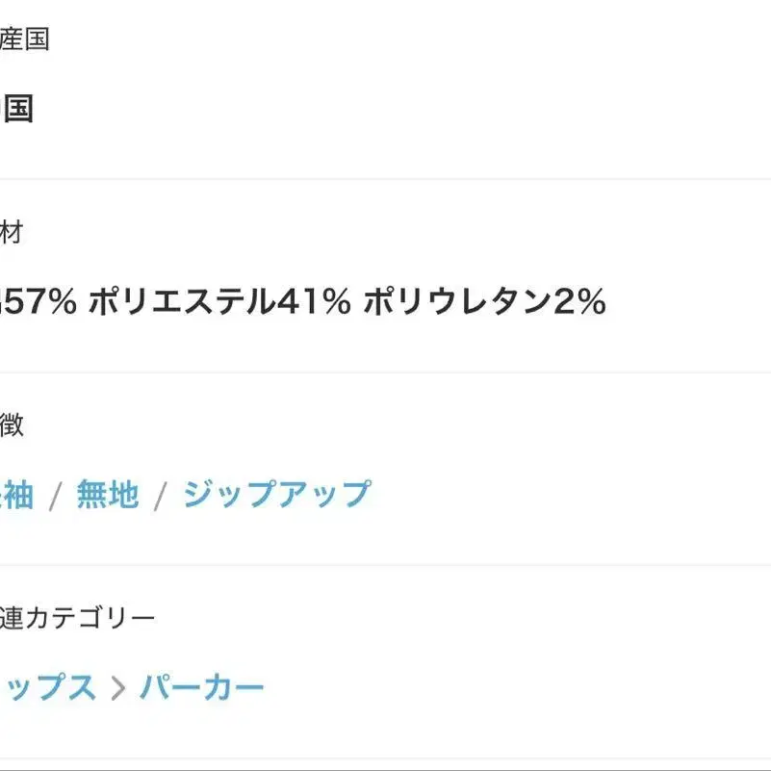771x771 pixels.
Task: Click the bold 国 country value
Action: coord(17,109)
